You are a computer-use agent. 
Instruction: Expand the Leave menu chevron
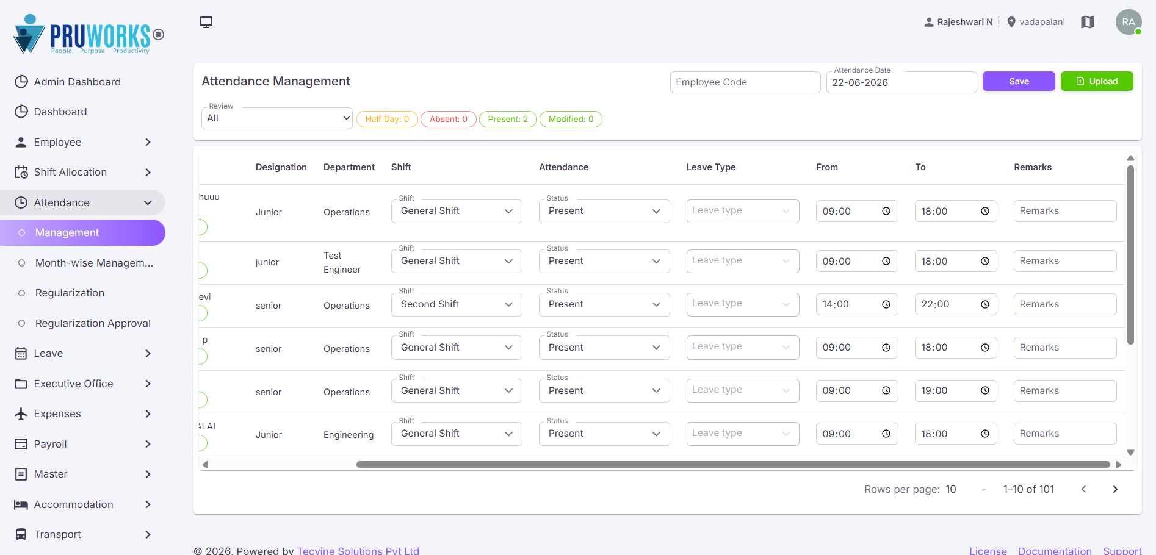pos(148,353)
